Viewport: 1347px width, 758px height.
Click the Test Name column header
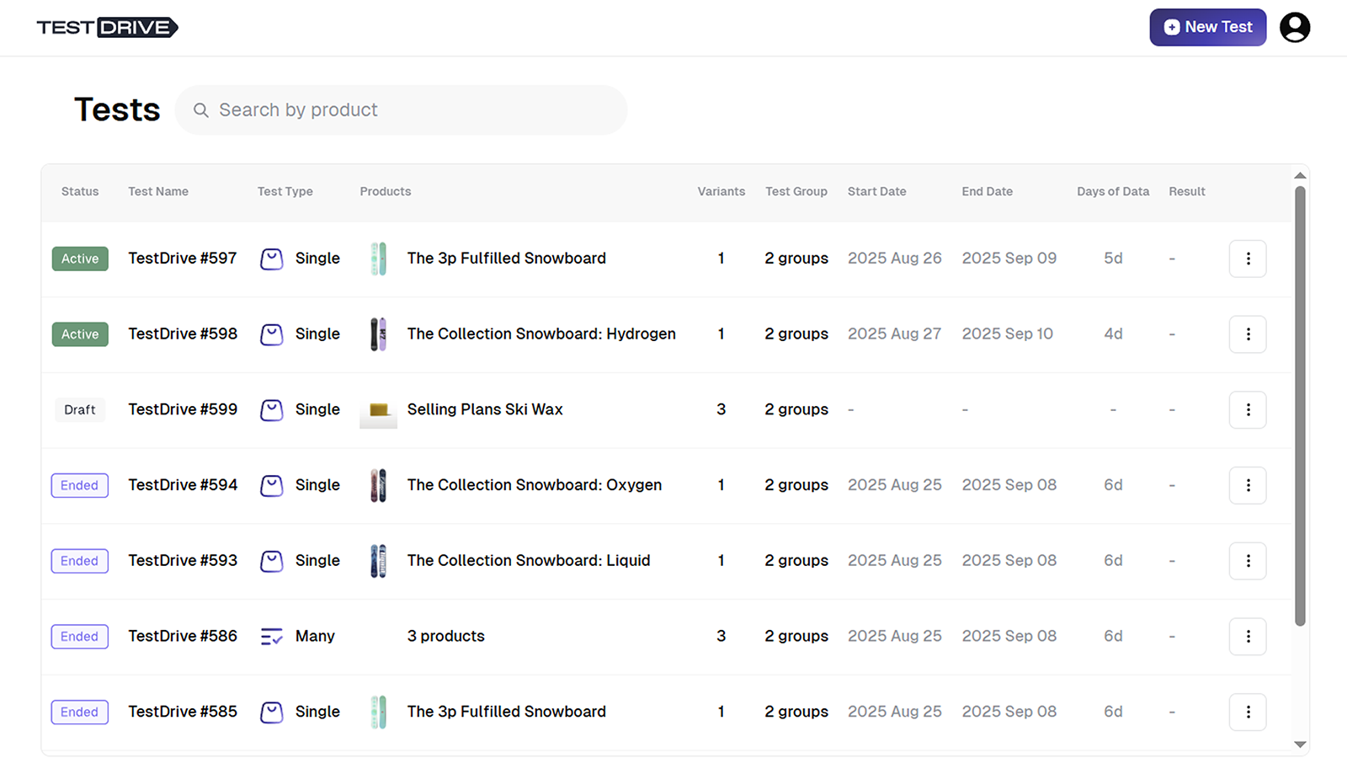(x=158, y=191)
